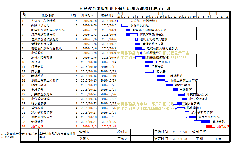
Task: Click the 编制人 label in footer
Action: coord(84,132)
